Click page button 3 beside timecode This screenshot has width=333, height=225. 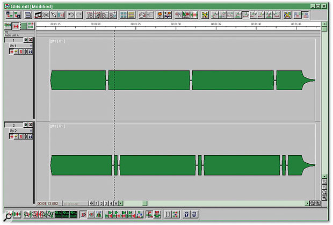106,204
